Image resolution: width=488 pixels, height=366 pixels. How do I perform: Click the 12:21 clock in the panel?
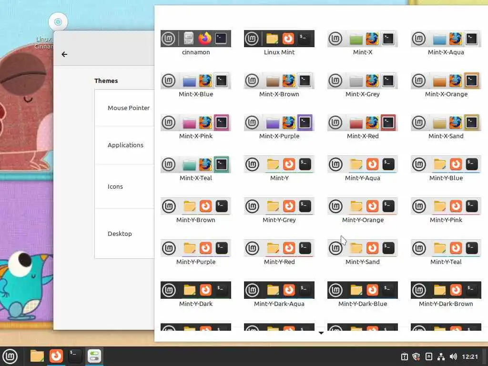[469, 356]
